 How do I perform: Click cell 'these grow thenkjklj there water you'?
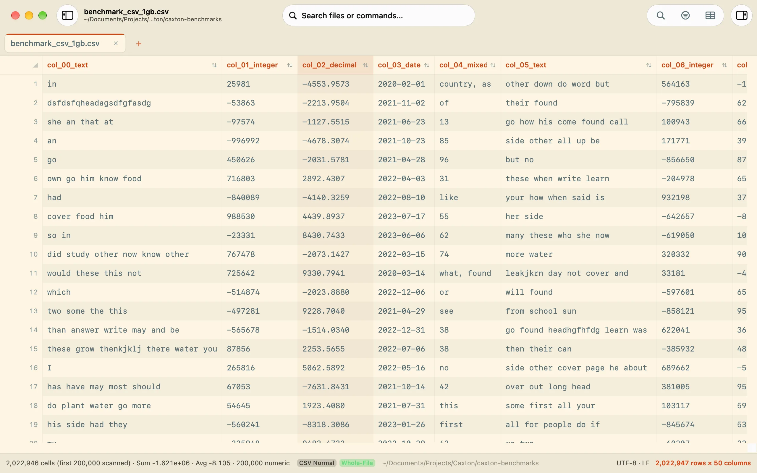click(132, 349)
